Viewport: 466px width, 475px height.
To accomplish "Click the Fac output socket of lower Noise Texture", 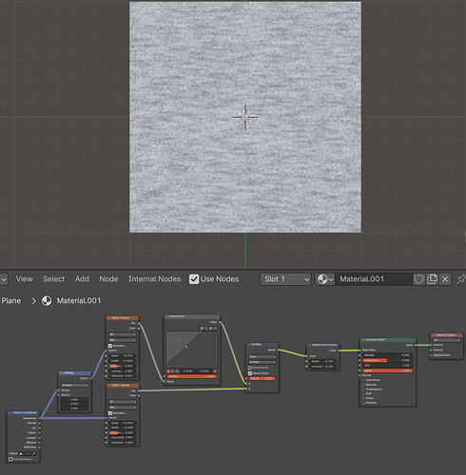I will [x=139, y=390].
